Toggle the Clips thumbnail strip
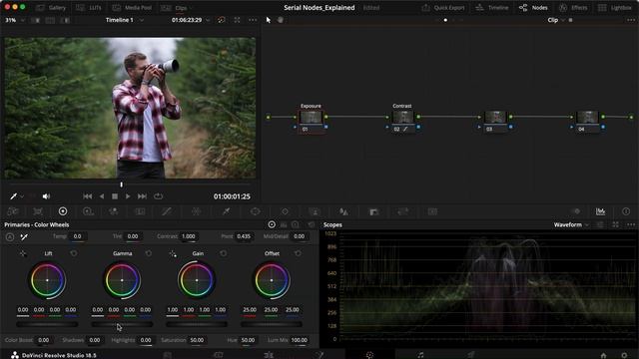 [174, 8]
